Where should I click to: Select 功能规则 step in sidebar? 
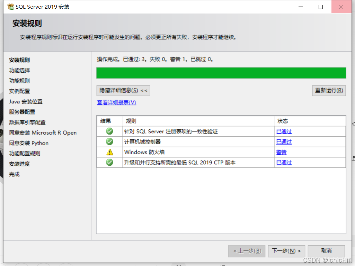click(19, 81)
